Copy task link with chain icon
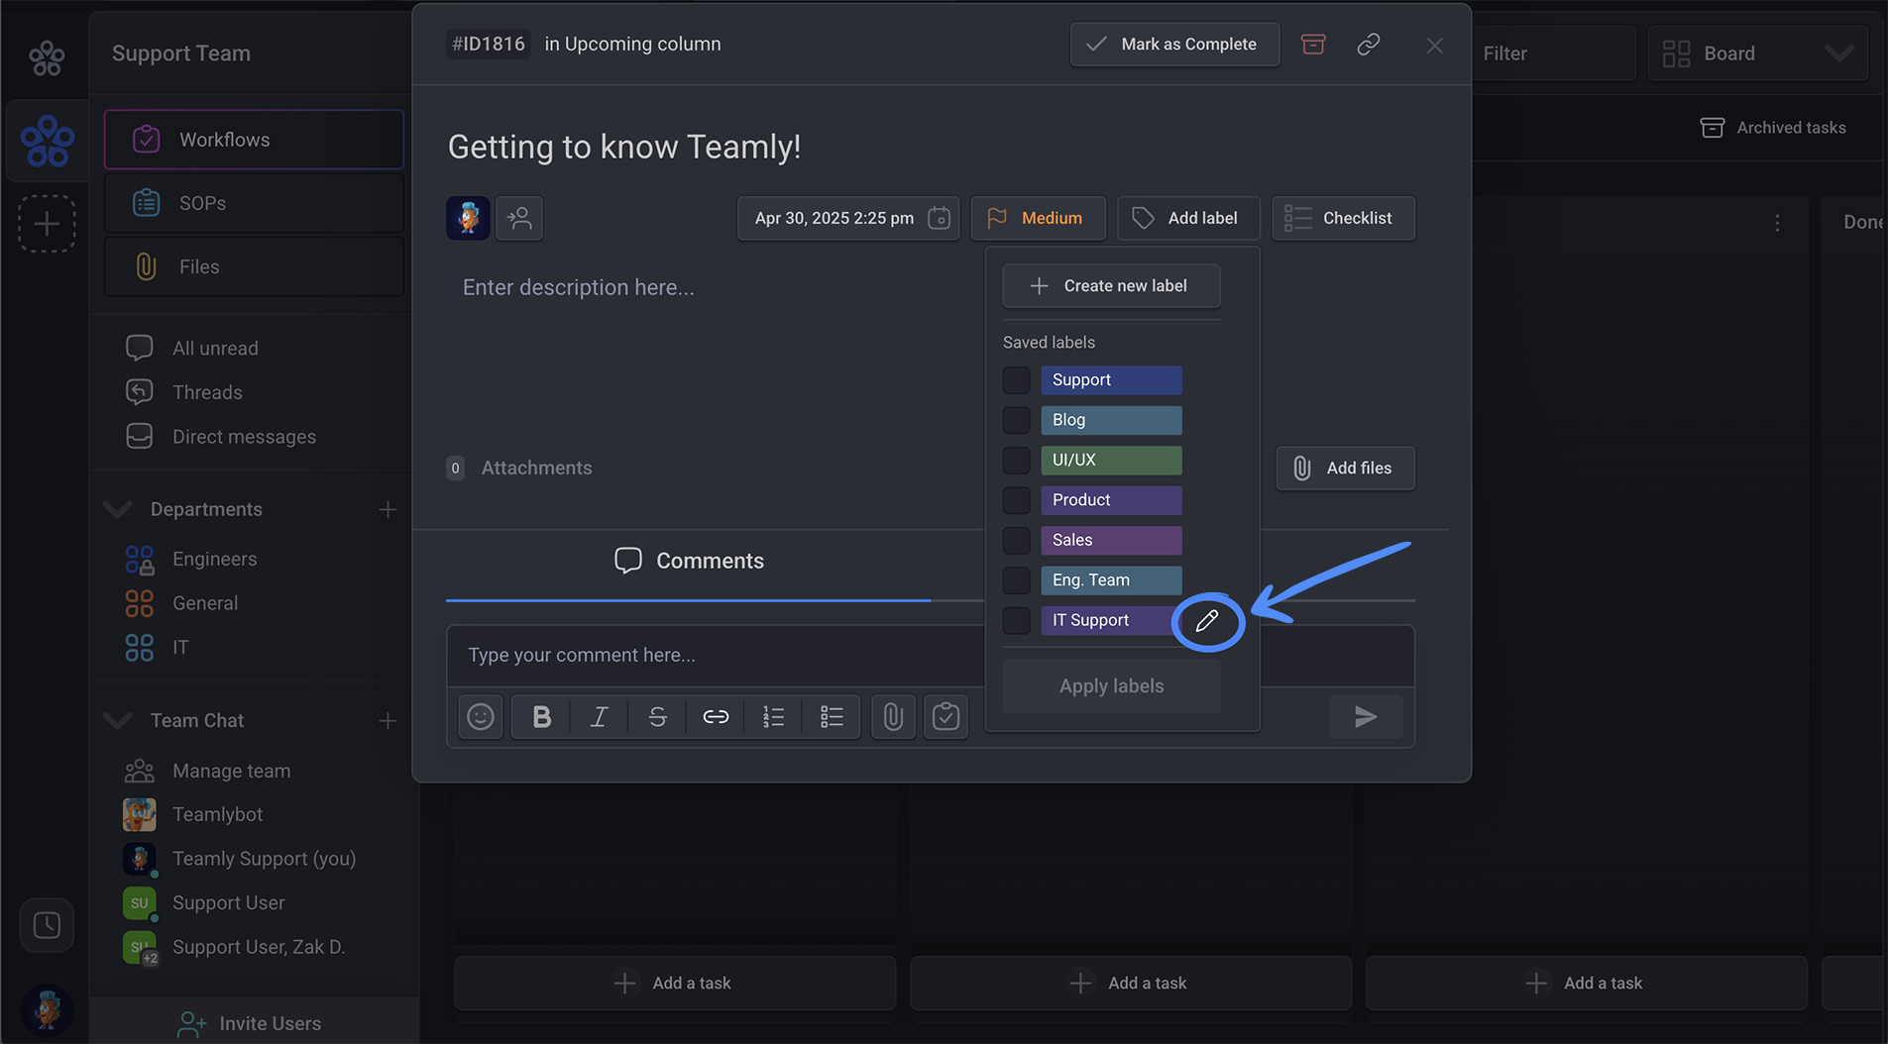Image resolution: width=1888 pixels, height=1044 pixels. point(1369,45)
